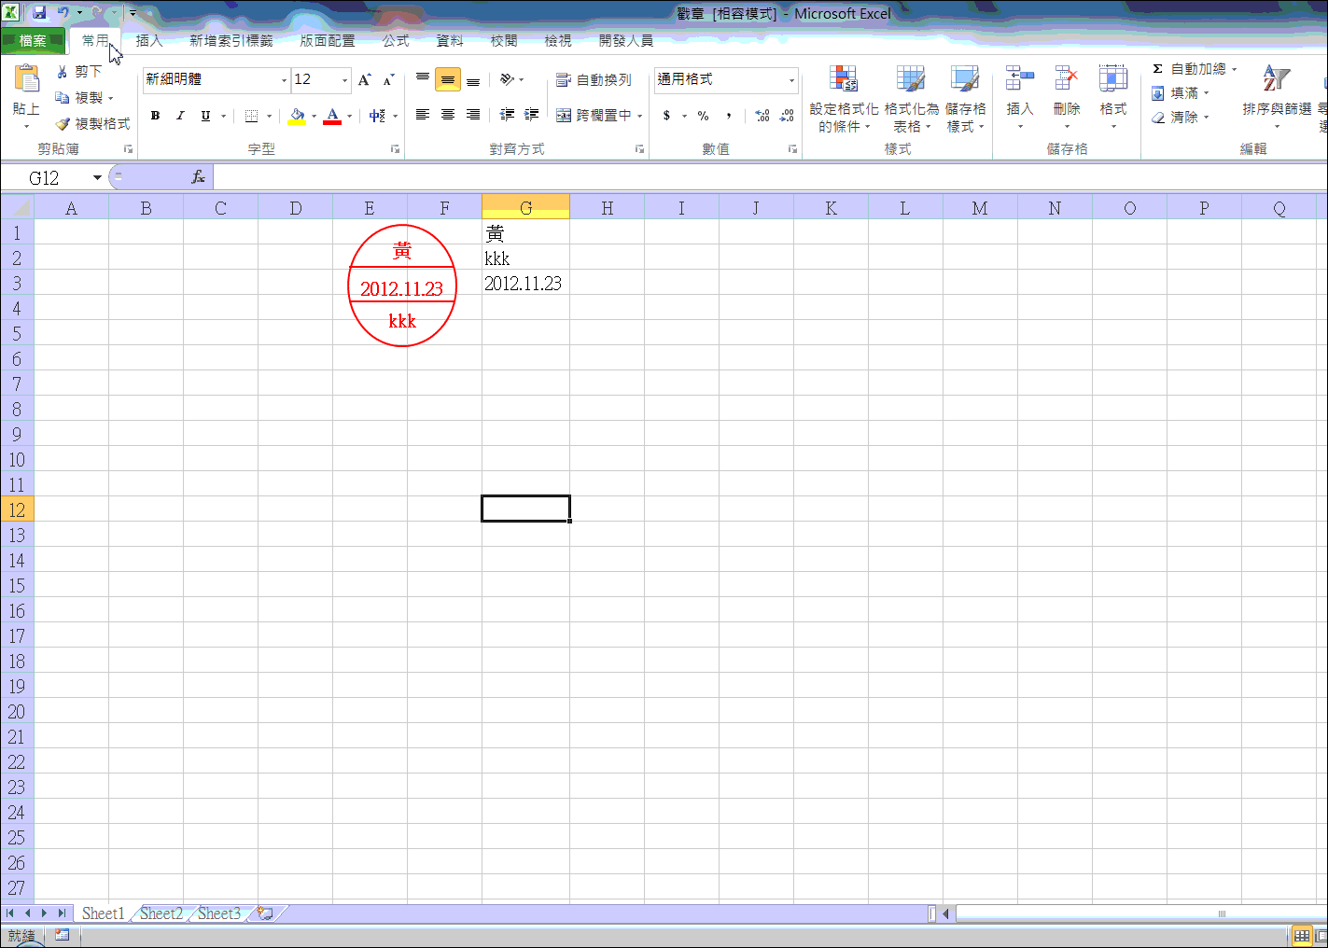Select cell G3 containing 2012.11.23
Image resolution: width=1328 pixels, height=948 pixels.
[525, 283]
